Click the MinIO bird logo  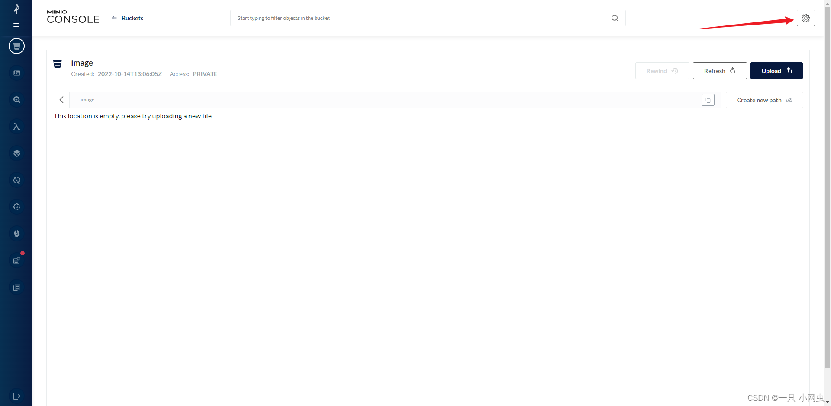click(x=16, y=9)
